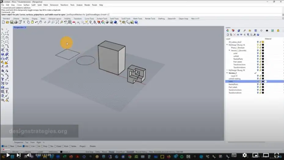Click the Zoom Extents icon
The width and height of the screenshot is (284, 160).
coord(57,22)
